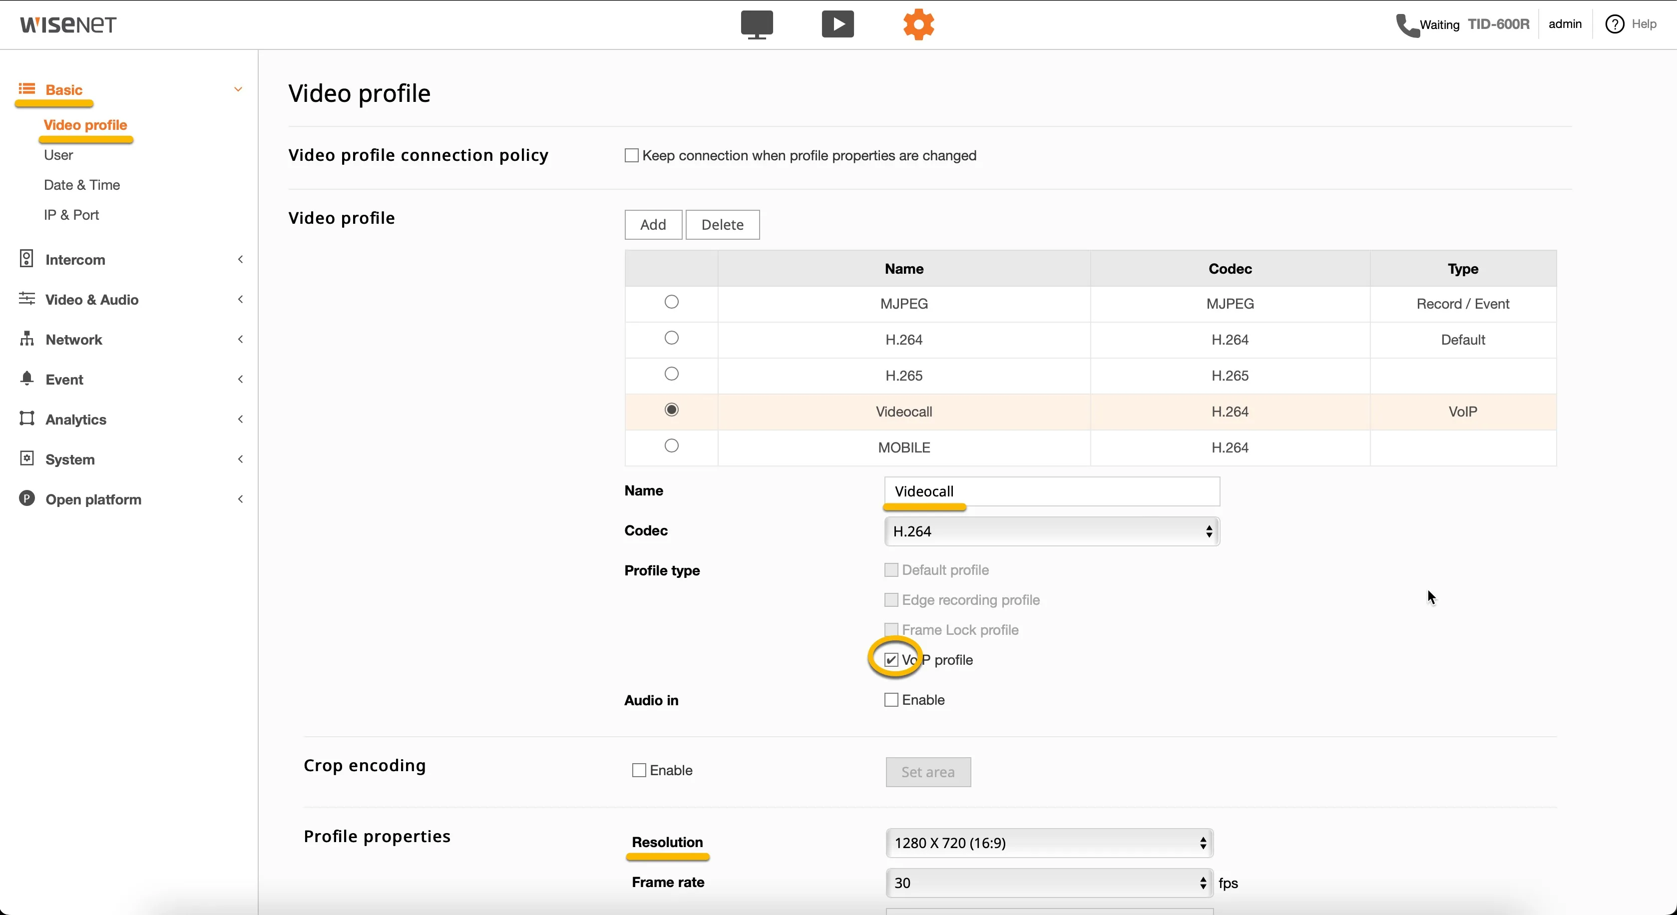
Task: Click the profile Name input field
Action: [1052, 491]
